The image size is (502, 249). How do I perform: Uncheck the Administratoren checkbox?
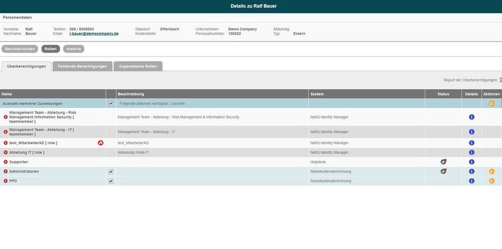(x=111, y=172)
